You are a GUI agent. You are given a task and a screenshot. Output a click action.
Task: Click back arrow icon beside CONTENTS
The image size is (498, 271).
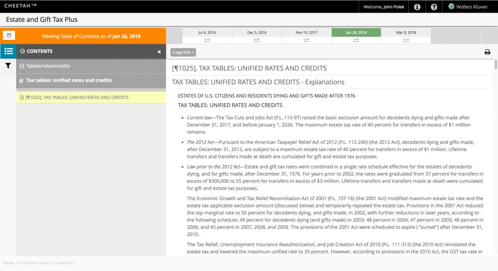click(22, 51)
